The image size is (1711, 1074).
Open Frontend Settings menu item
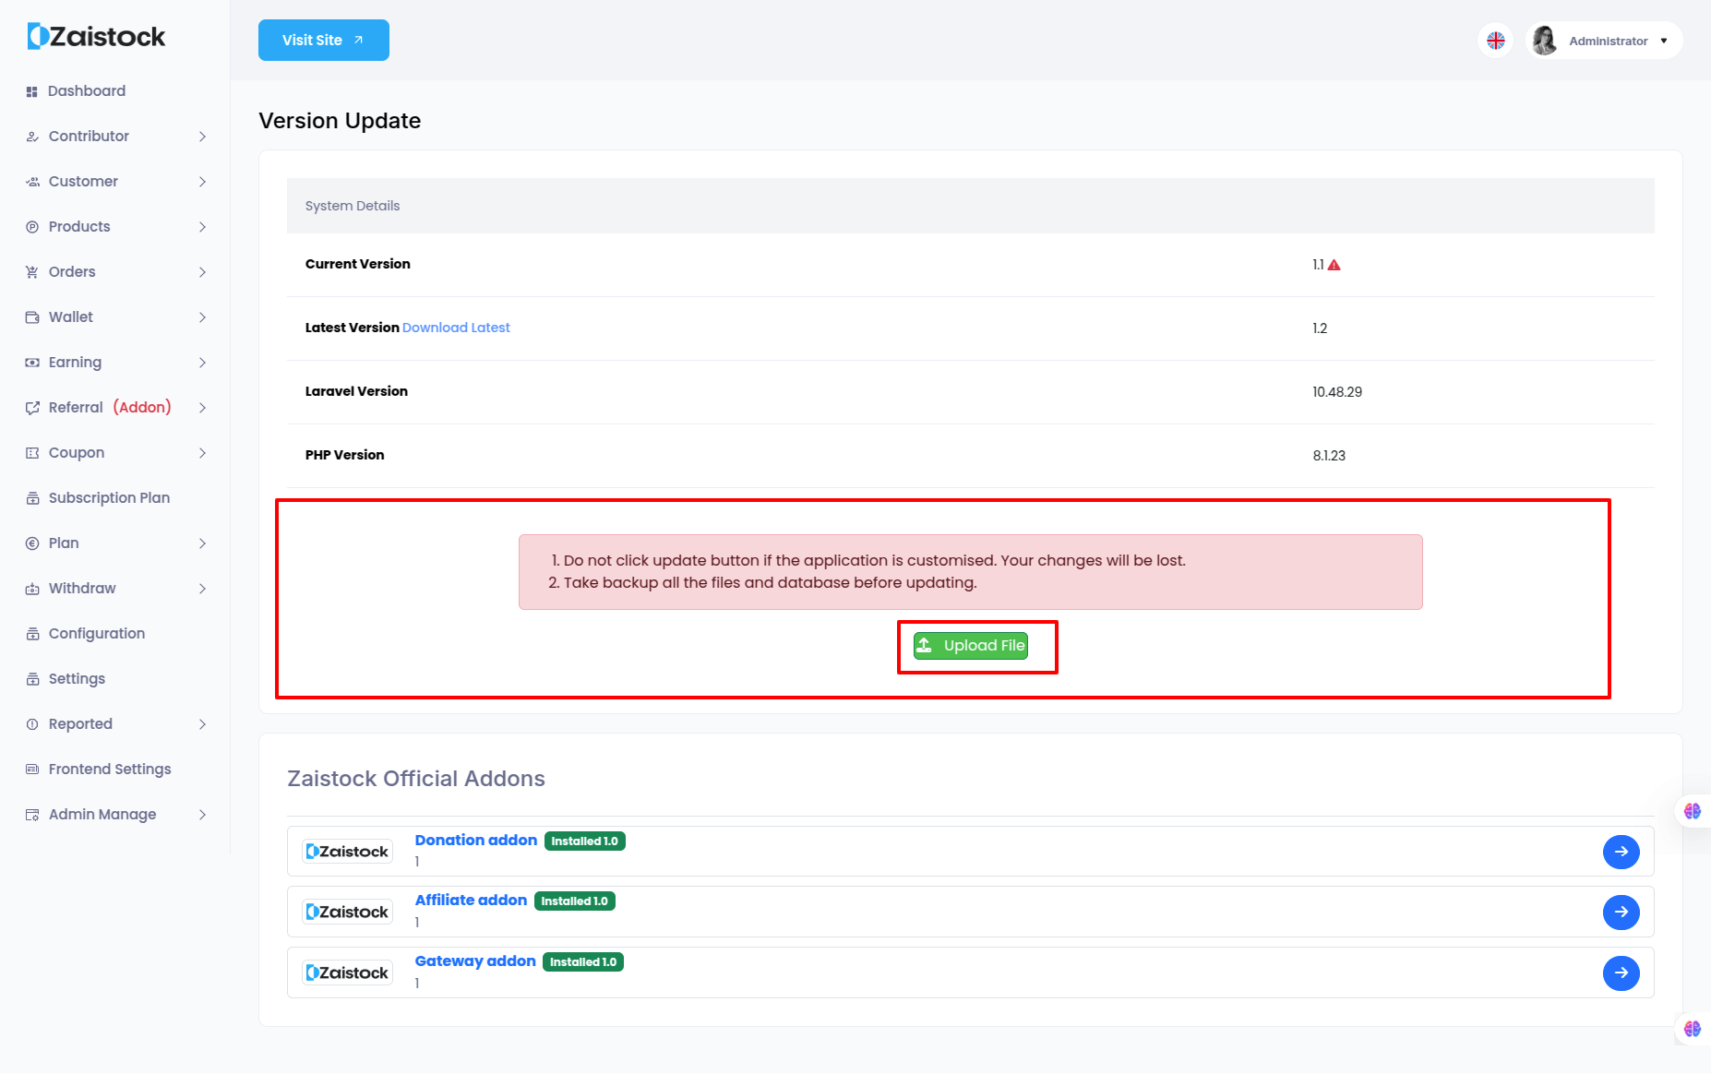[110, 770]
